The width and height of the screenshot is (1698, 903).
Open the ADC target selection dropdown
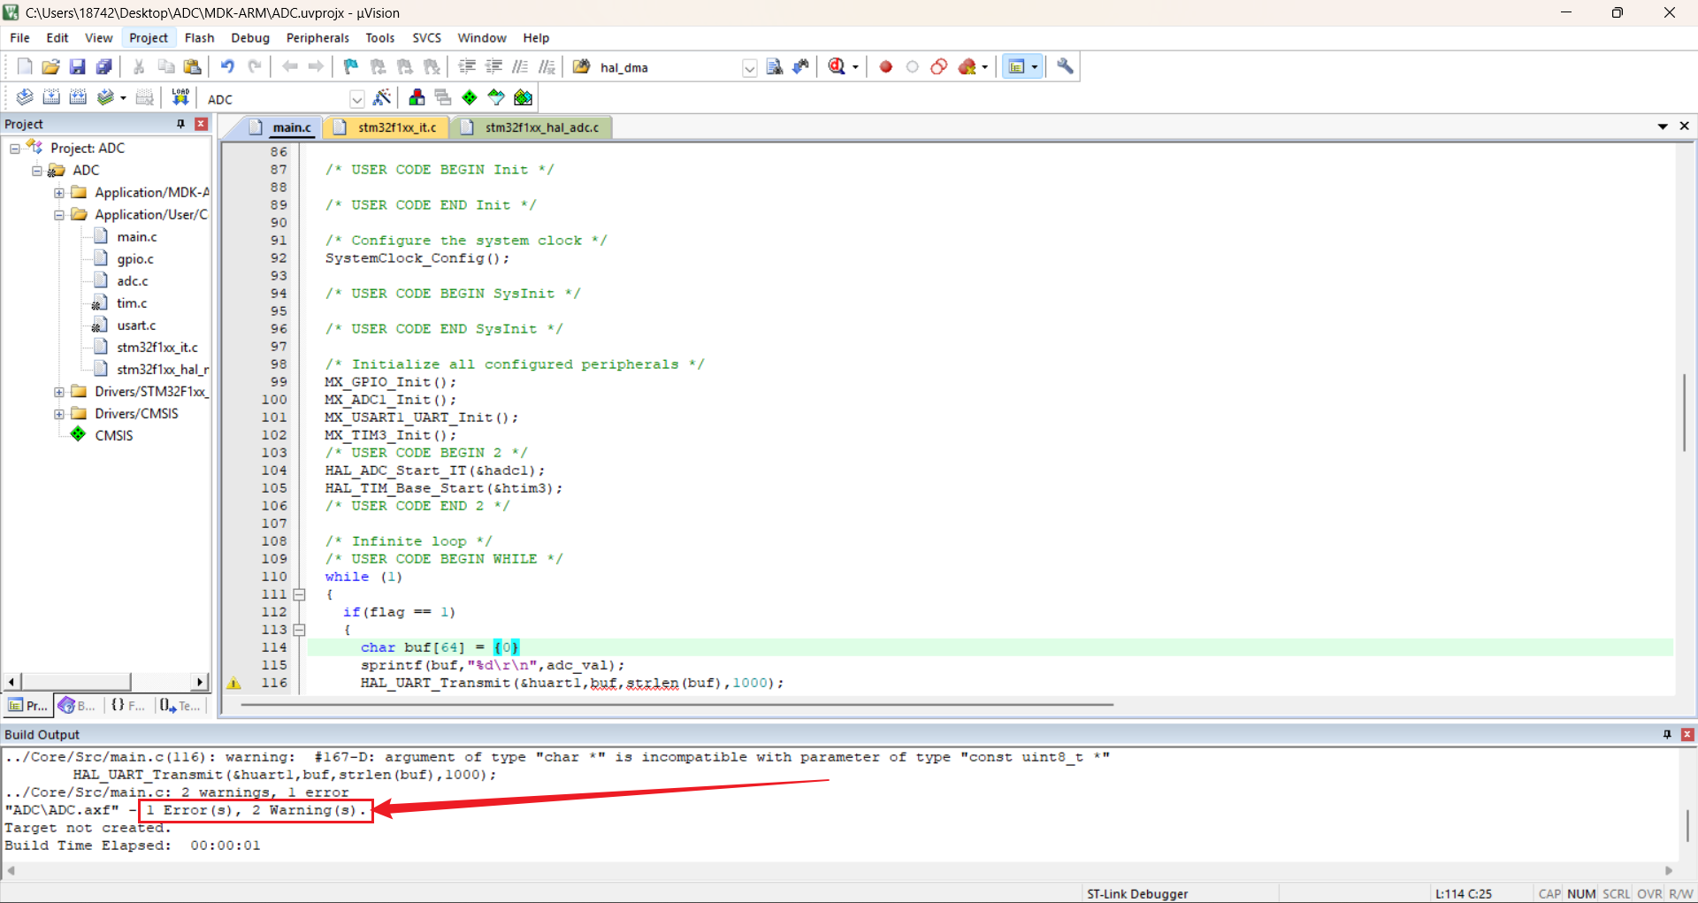pos(357,98)
